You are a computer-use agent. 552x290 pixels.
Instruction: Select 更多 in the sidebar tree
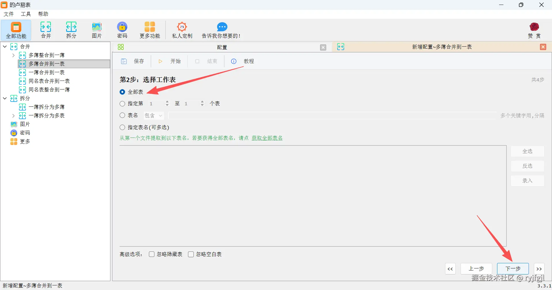(25, 142)
